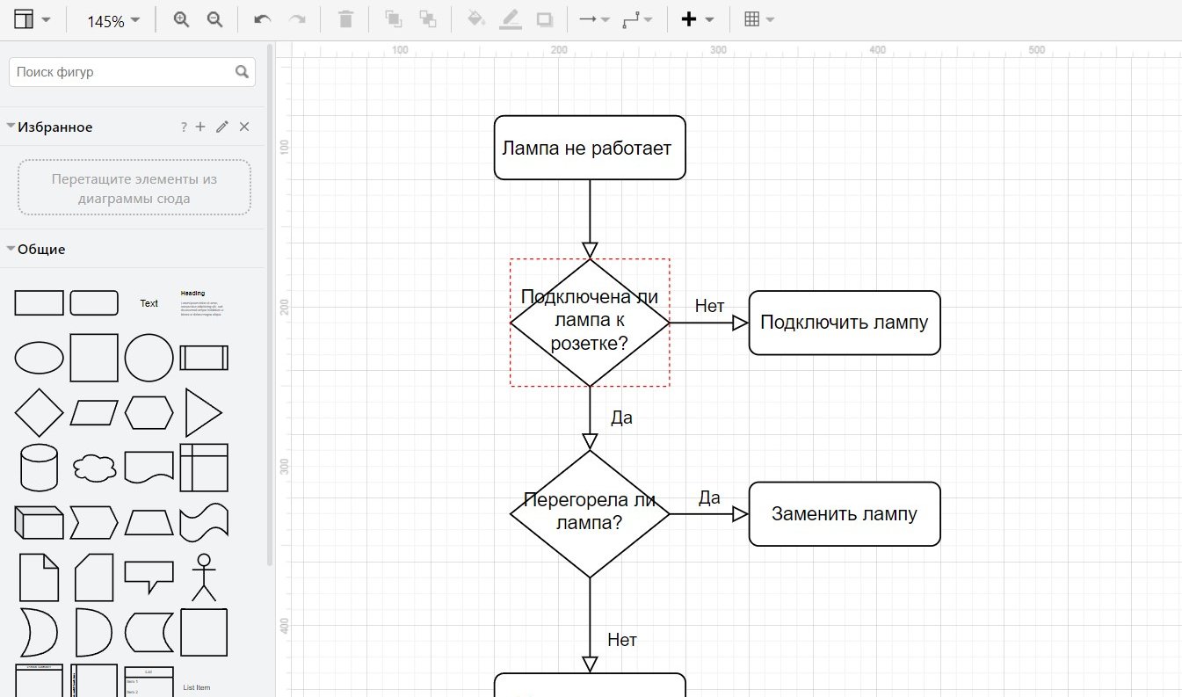The height and width of the screenshot is (697, 1182).
Task: Select the hexagon shape in palette
Action: pos(149,412)
